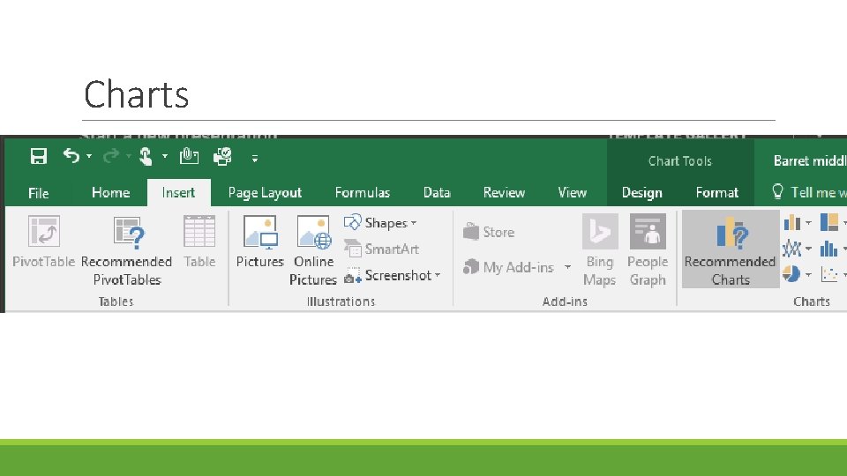Click the Bing Maps add-in
Image resolution: width=847 pixels, height=476 pixels.
pyautogui.click(x=600, y=250)
